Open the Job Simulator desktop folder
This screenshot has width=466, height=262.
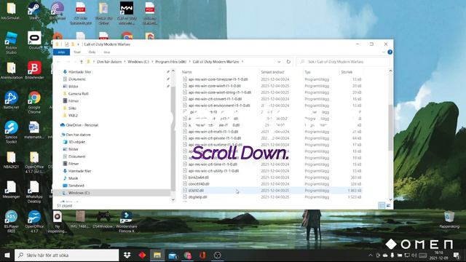point(11,11)
